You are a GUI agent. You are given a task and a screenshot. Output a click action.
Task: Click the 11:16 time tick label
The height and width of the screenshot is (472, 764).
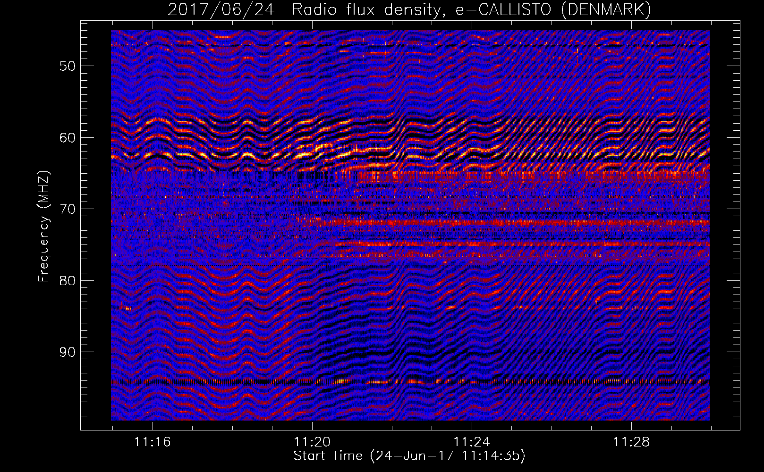[153, 442]
